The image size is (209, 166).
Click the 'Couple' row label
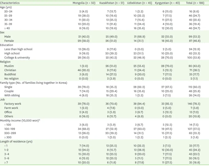(x=9, y=91)
